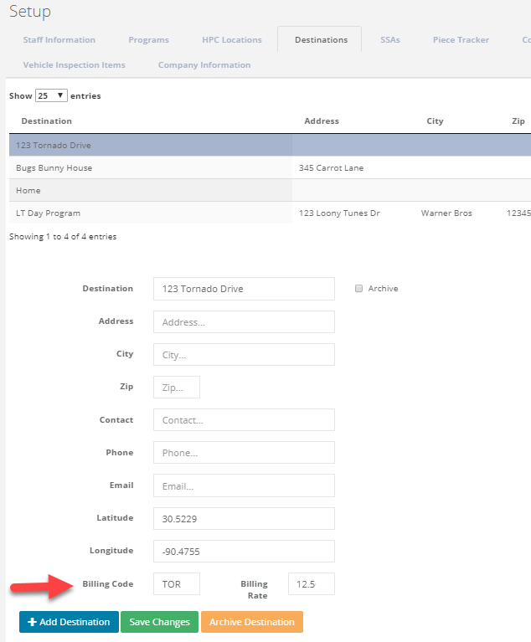Click the Address input field

pos(244,322)
